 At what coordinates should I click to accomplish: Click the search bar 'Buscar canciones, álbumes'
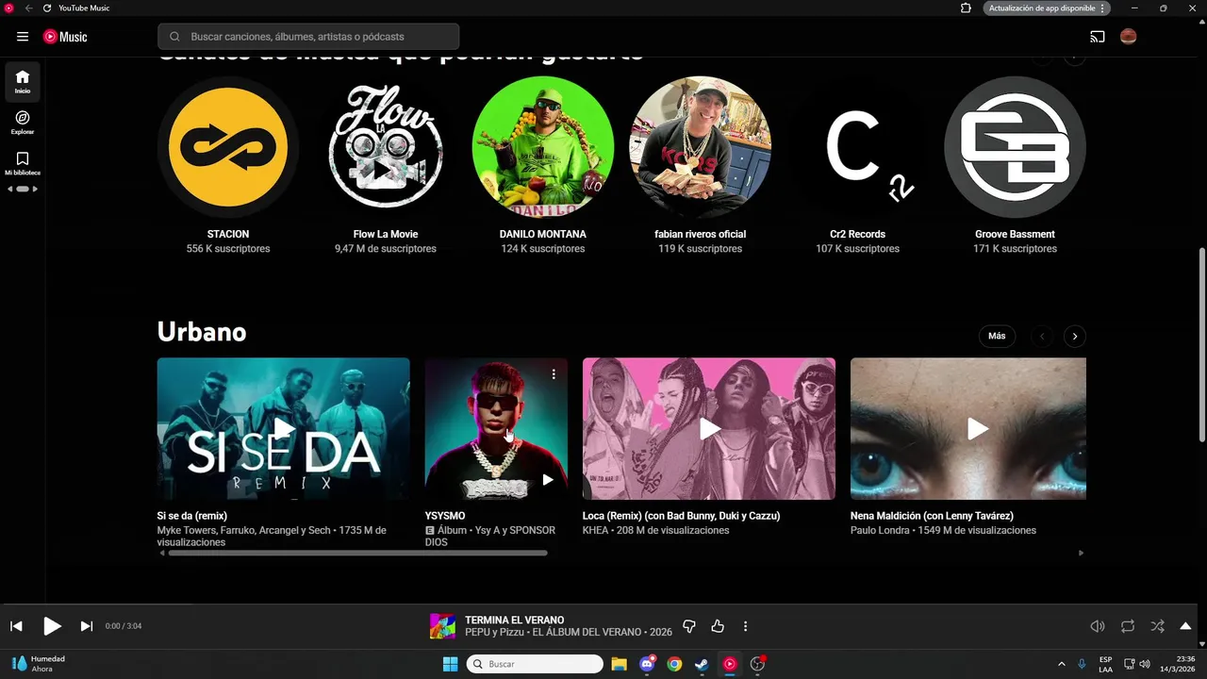click(308, 37)
